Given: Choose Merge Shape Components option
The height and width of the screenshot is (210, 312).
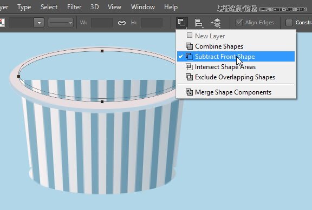Looking at the screenshot, I should point(236,92).
